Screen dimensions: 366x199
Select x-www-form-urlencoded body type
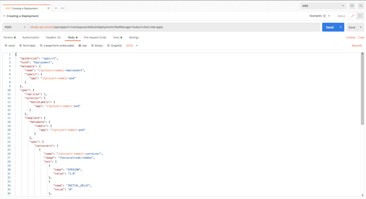41,46
